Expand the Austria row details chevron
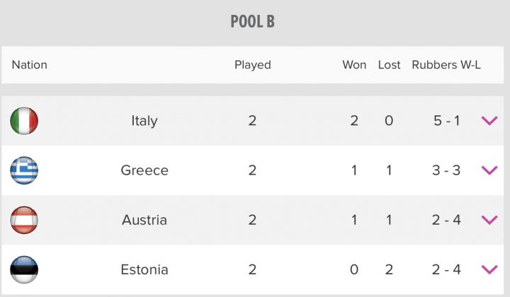 [x=489, y=220]
